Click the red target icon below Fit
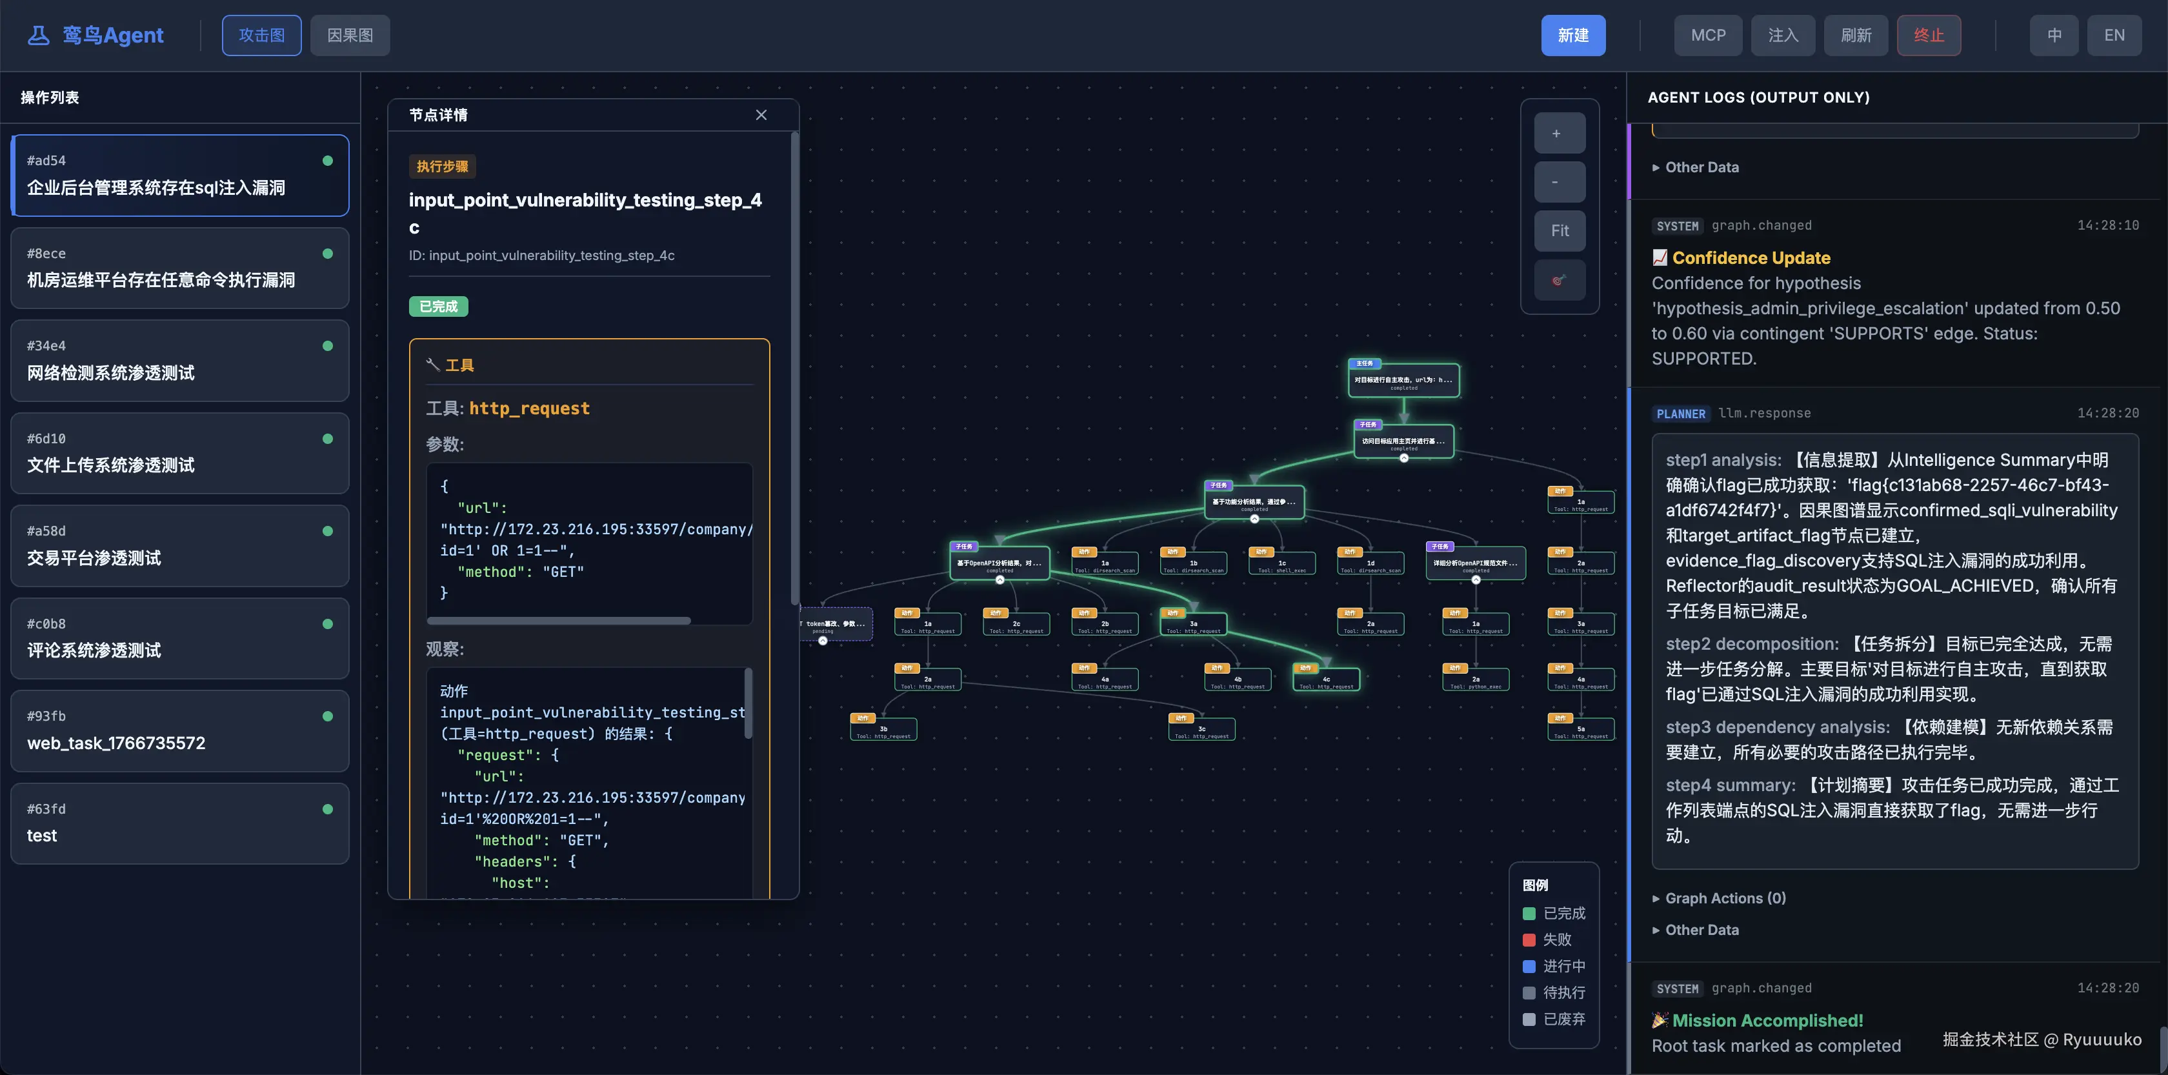Screen dimensions: 2168x1075 [1559, 280]
